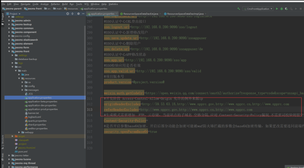Select application-dev.properties in project tree
Screen dimensions: 304x168
(x=42, y=105)
